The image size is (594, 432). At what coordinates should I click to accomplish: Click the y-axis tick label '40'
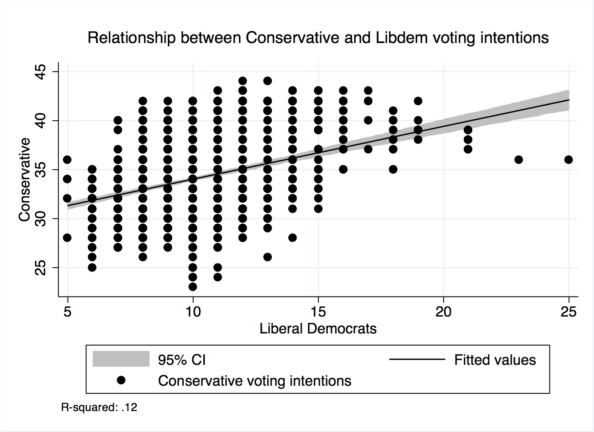[x=41, y=121]
